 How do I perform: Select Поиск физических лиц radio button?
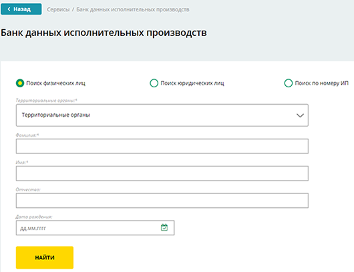20,83
